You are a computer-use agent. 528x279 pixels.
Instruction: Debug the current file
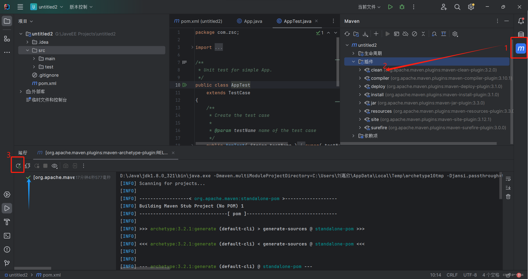[402, 7]
